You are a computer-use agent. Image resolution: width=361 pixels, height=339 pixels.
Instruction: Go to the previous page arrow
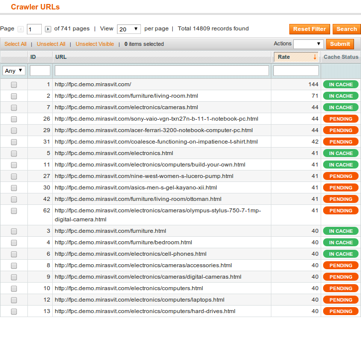(x=21, y=29)
